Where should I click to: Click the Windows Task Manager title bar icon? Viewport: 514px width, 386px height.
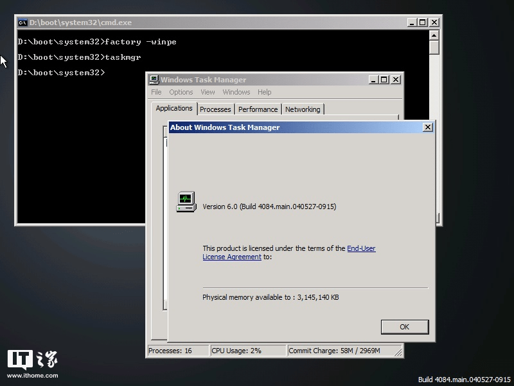point(153,79)
